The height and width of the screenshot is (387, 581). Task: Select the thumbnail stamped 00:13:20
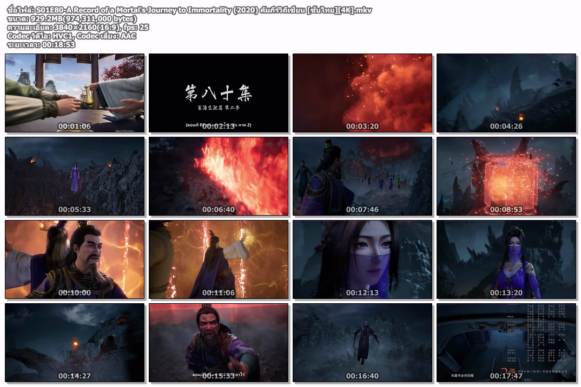point(506,259)
